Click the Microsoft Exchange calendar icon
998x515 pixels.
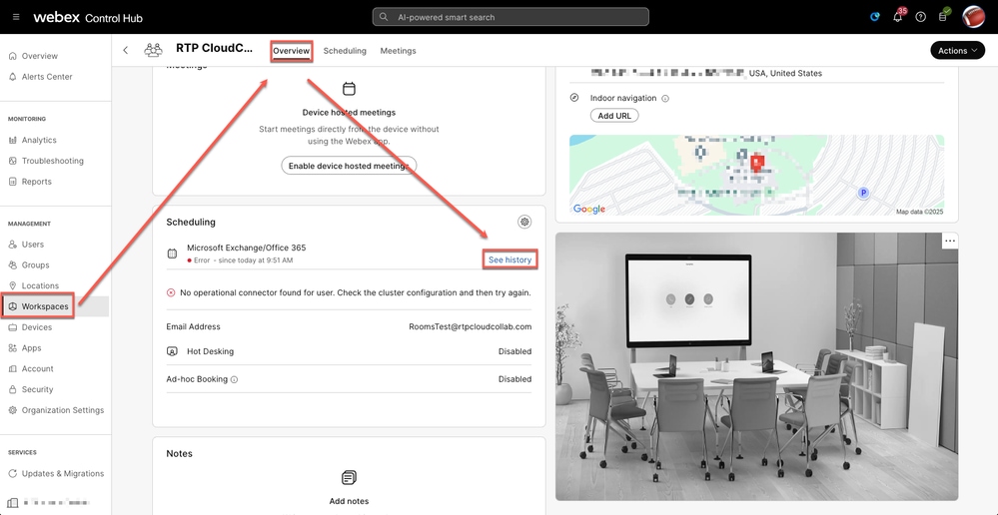[x=172, y=254]
